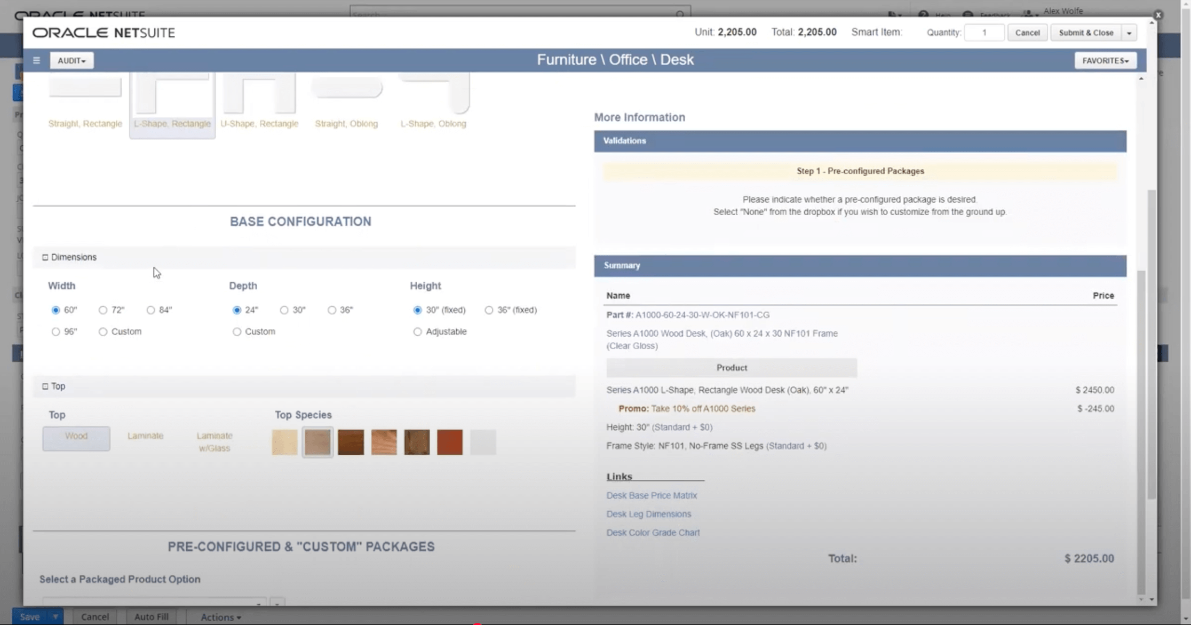Open the FAVORITES dropdown
1191x625 pixels.
[x=1105, y=60]
